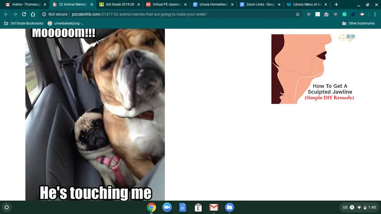Open Gmail app in the shelf
Screen dimensions: 381x214
214,207
